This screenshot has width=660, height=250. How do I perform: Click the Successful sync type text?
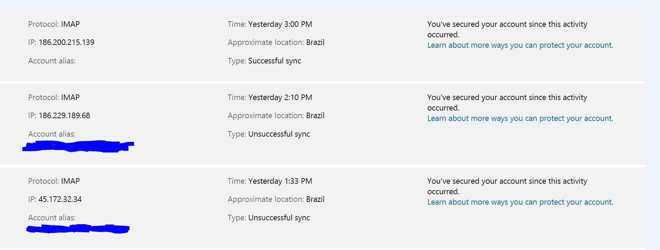275,61
